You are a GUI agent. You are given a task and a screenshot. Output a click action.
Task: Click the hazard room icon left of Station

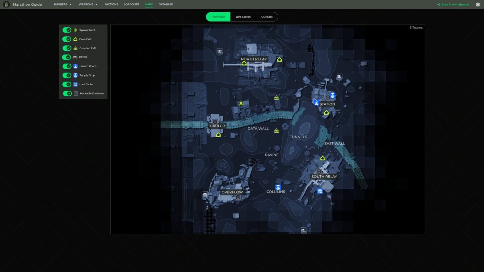316,103
